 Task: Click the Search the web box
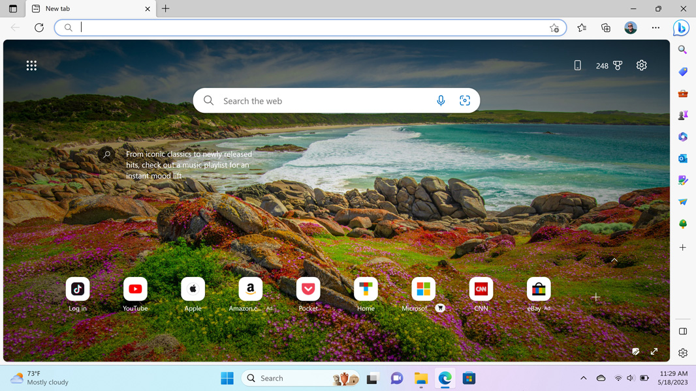click(x=323, y=101)
